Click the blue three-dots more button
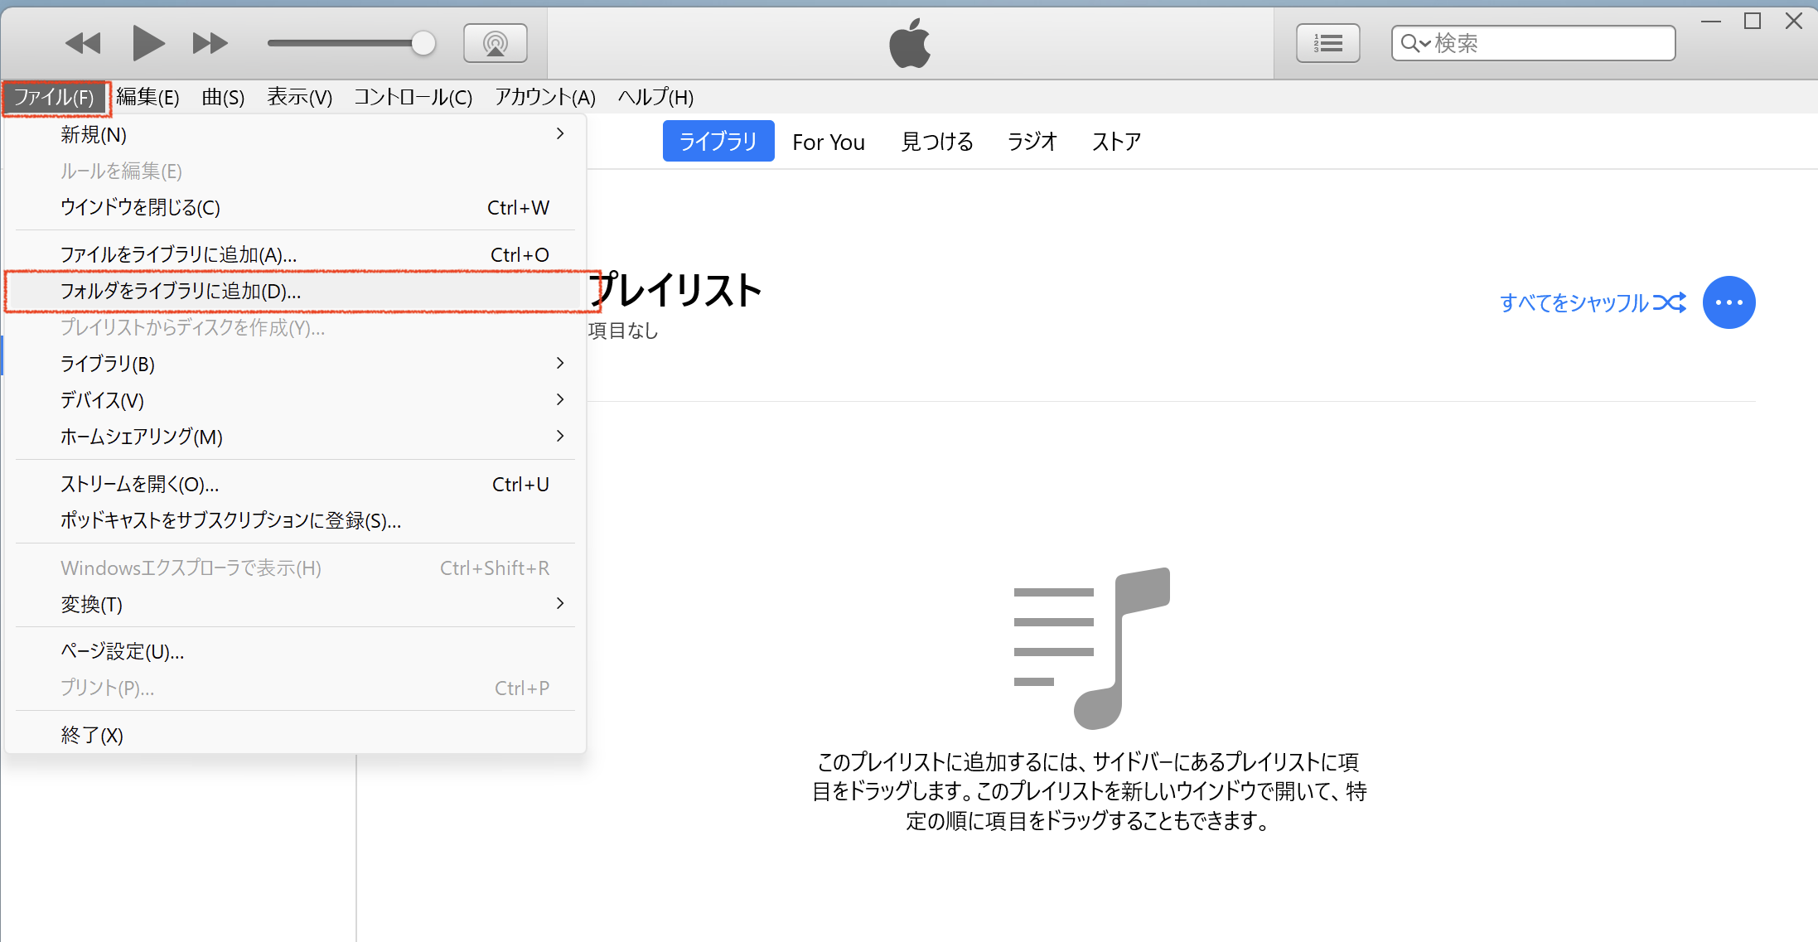1818x942 pixels. click(x=1729, y=302)
